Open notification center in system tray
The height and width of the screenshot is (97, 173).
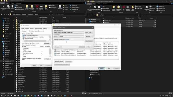[x=170, y=96]
